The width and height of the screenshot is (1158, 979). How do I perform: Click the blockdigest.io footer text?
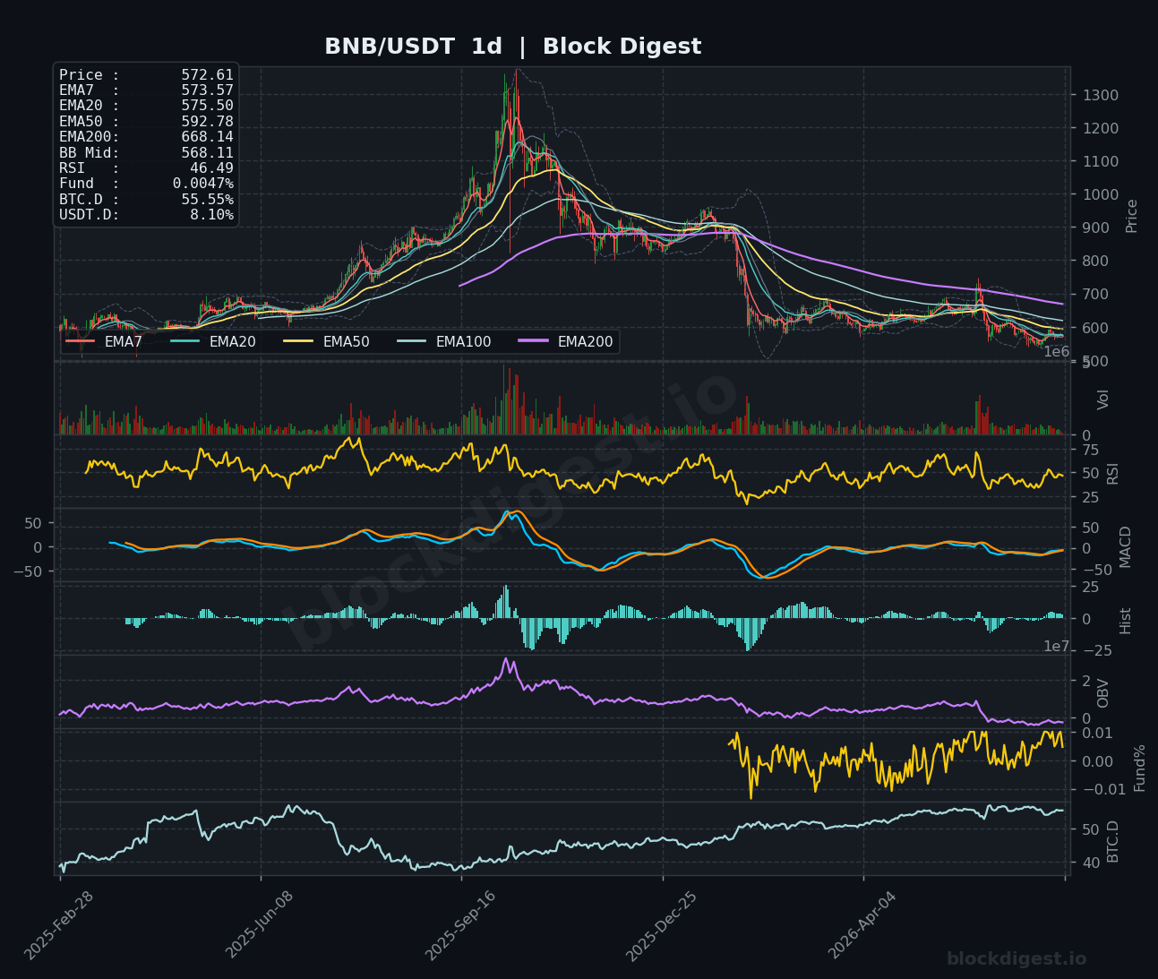click(x=1016, y=959)
